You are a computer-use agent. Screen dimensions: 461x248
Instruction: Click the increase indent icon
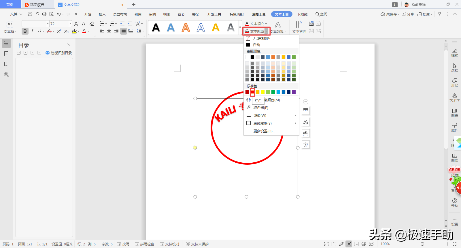tap(130, 24)
